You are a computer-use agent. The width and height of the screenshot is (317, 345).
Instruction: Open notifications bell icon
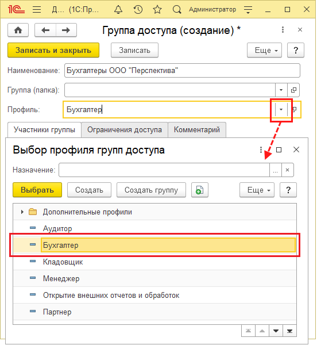[118, 9]
